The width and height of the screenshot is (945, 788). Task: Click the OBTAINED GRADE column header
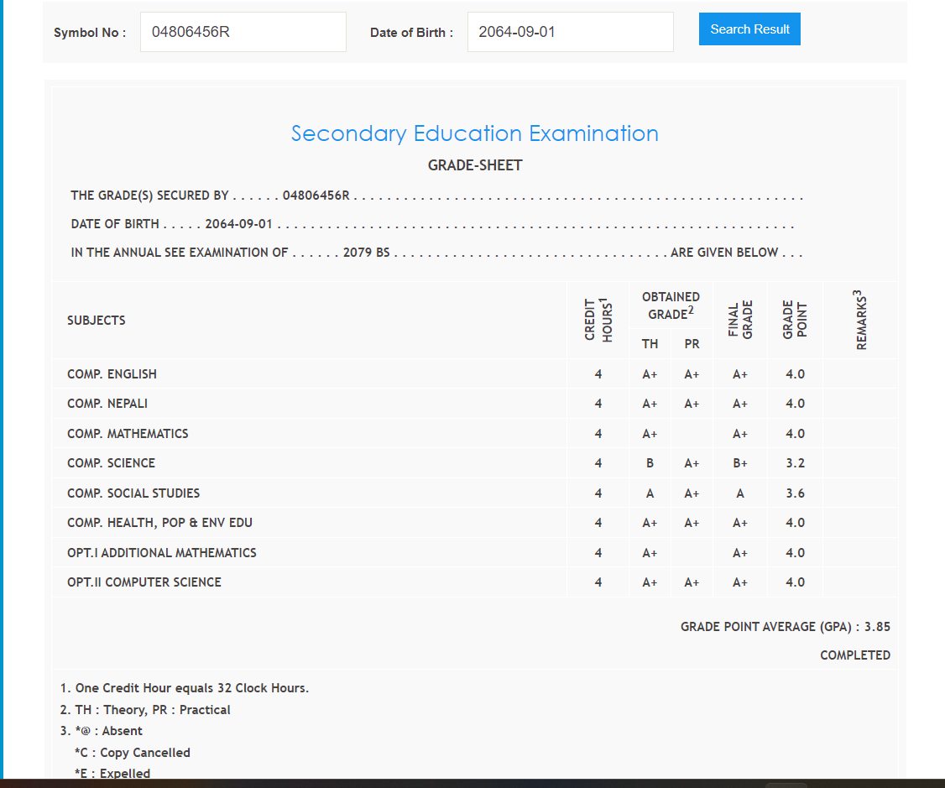[x=671, y=305]
